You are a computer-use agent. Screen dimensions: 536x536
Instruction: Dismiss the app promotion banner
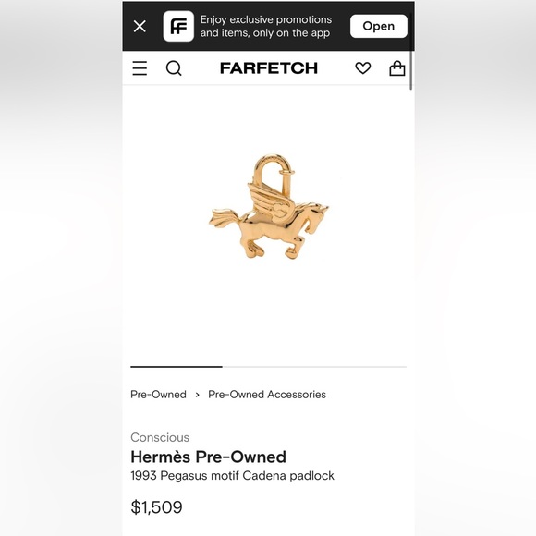pyautogui.click(x=140, y=26)
